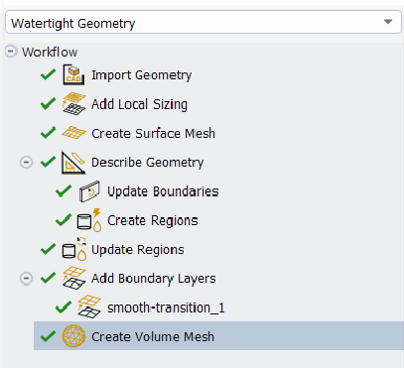
Task: Click the Create Surface Mesh grid icon
Action: coord(73,133)
